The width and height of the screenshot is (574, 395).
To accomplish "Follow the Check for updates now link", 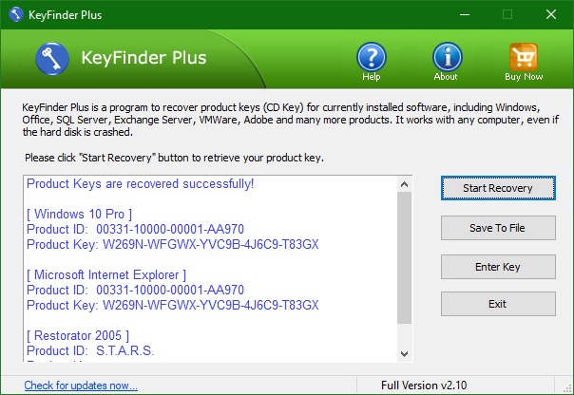I will [x=81, y=386].
